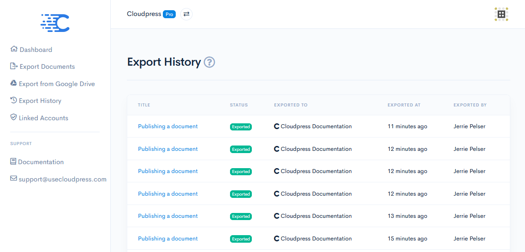
Task: Open 'Publishing a document' exported 15 minutes ago
Action: (168, 239)
